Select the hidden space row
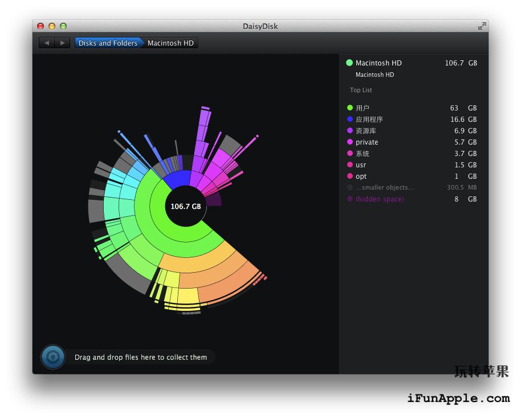521x419 pixels. click(412, 199)
